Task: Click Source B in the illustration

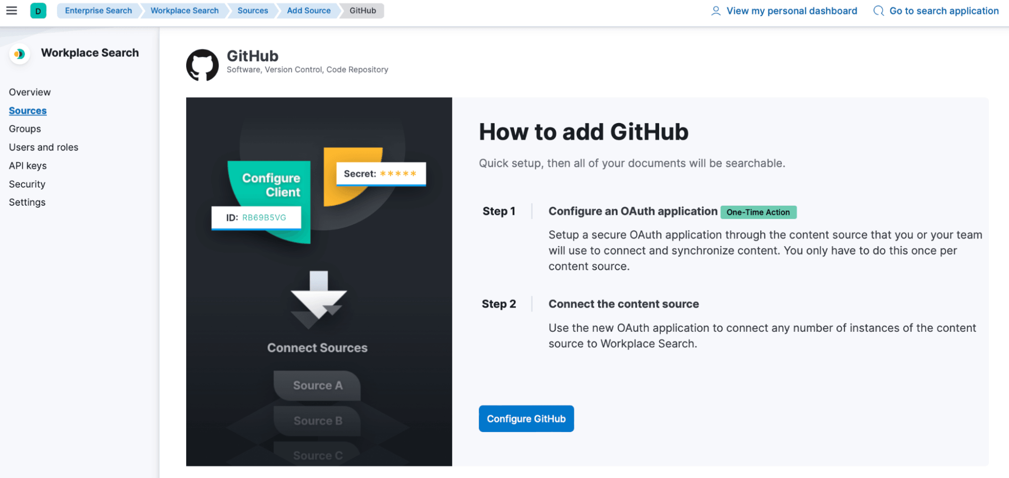Action: 317,421
